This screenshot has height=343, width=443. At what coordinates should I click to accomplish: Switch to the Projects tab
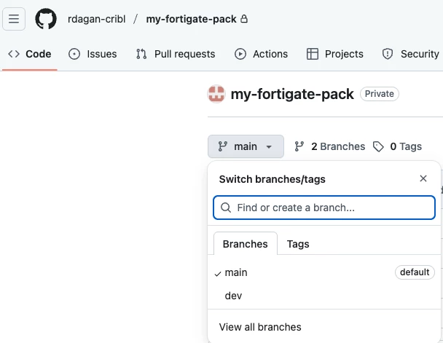tap(335, 54)
